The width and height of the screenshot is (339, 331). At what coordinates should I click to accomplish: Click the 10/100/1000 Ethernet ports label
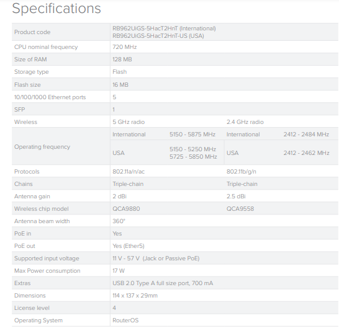click(50, 97)
